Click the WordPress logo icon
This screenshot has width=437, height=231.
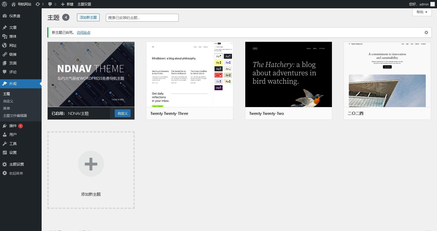click(x=4, y=4)
